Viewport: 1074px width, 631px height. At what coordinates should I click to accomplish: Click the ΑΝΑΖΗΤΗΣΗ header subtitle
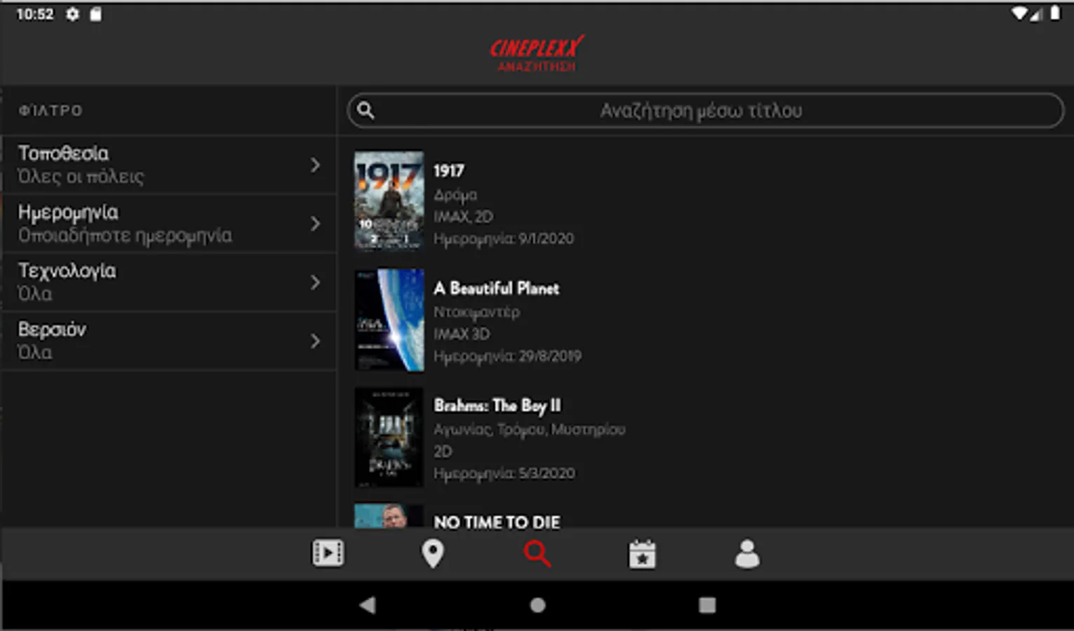(x=537, y=67)
